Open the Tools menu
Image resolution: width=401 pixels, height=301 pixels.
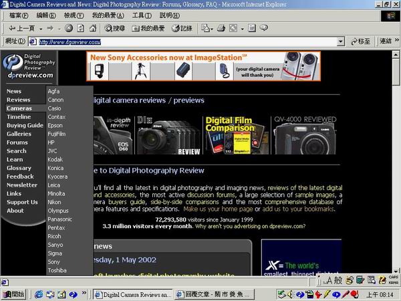click(142, 15)
